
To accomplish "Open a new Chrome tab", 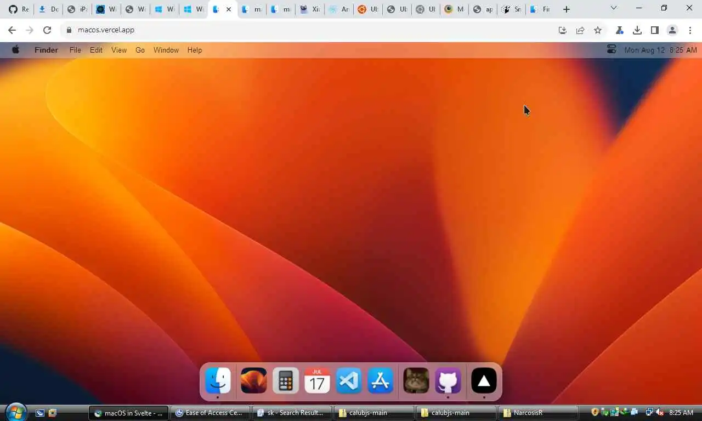I will coord(567,9).
